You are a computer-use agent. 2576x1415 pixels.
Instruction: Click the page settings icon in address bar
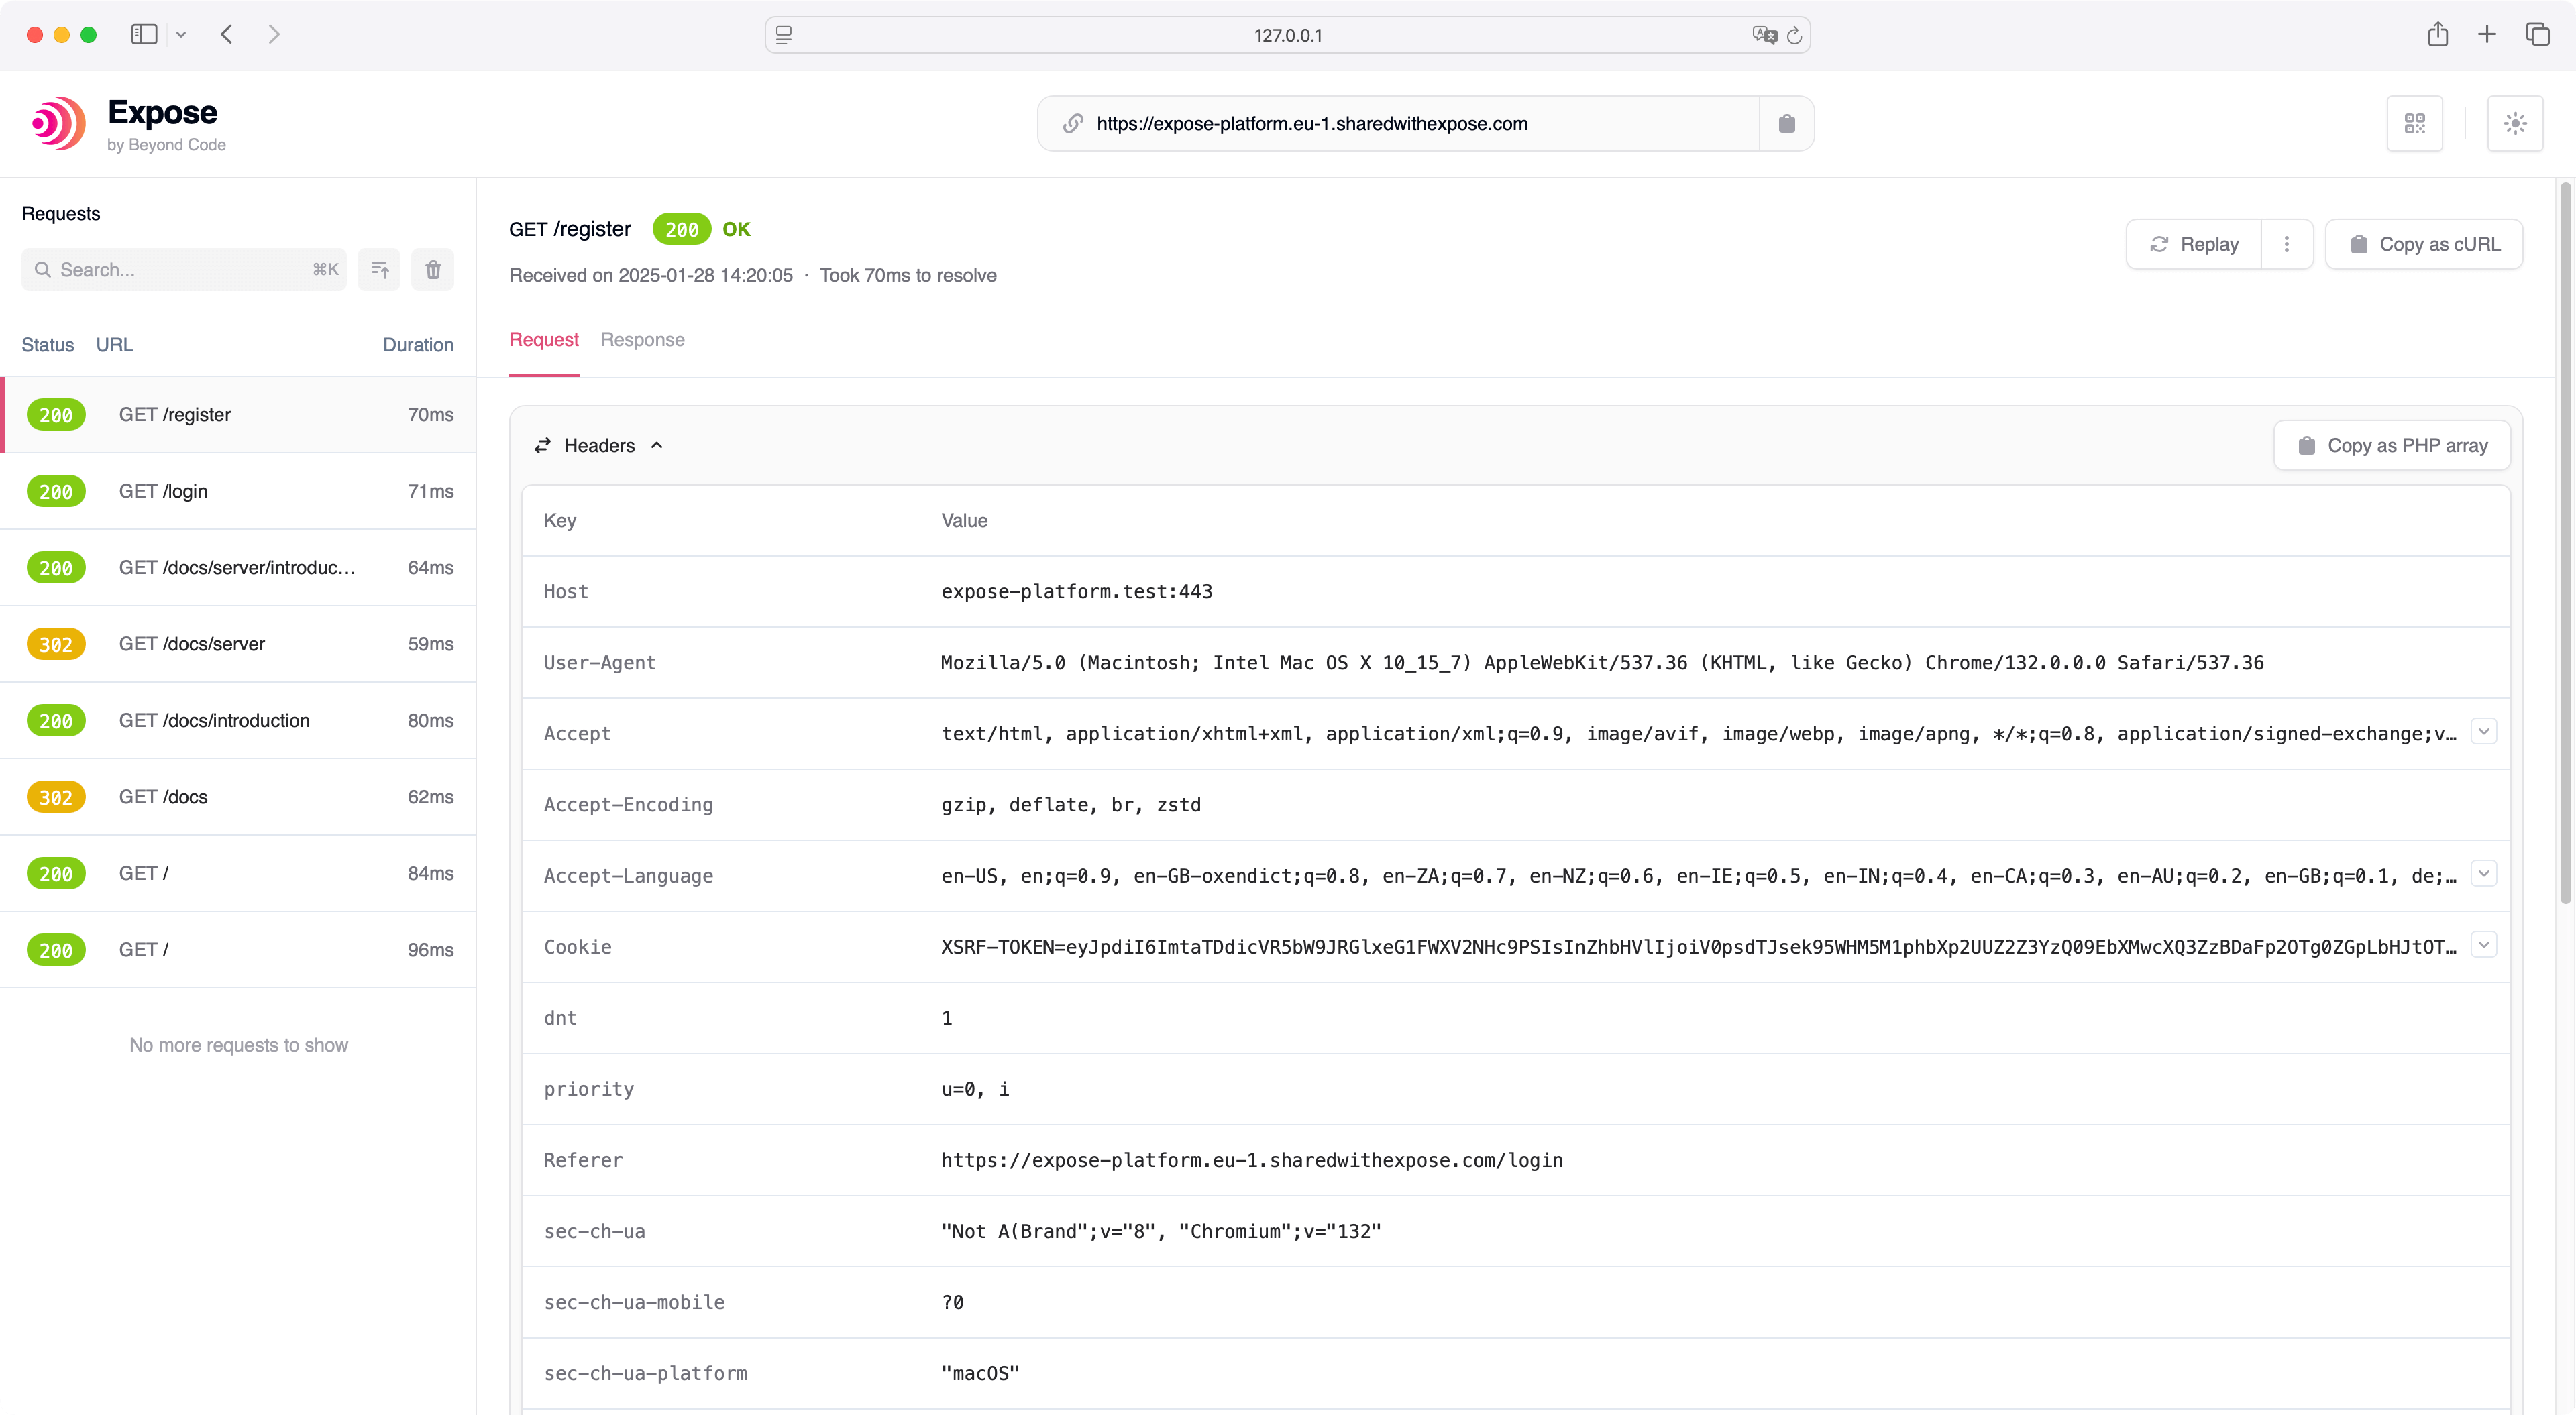pyautogui.click(x=784, y=35)
